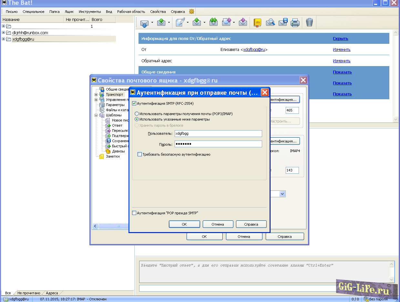Click the get new mail toolbar icon
Image resolution: width=400 pixels, height=302 pixels.
tap(144, 23)
